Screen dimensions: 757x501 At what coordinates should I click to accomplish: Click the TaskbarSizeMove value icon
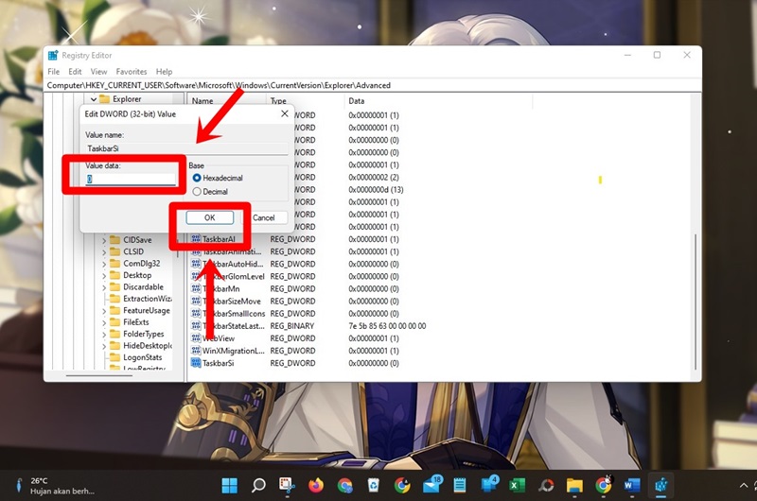196,301
